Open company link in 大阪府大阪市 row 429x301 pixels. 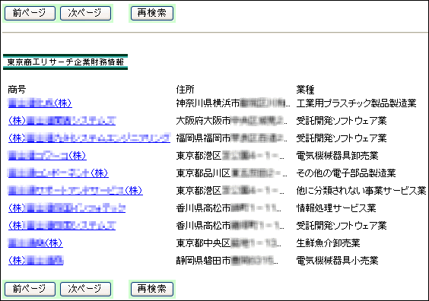pos(62,121)
